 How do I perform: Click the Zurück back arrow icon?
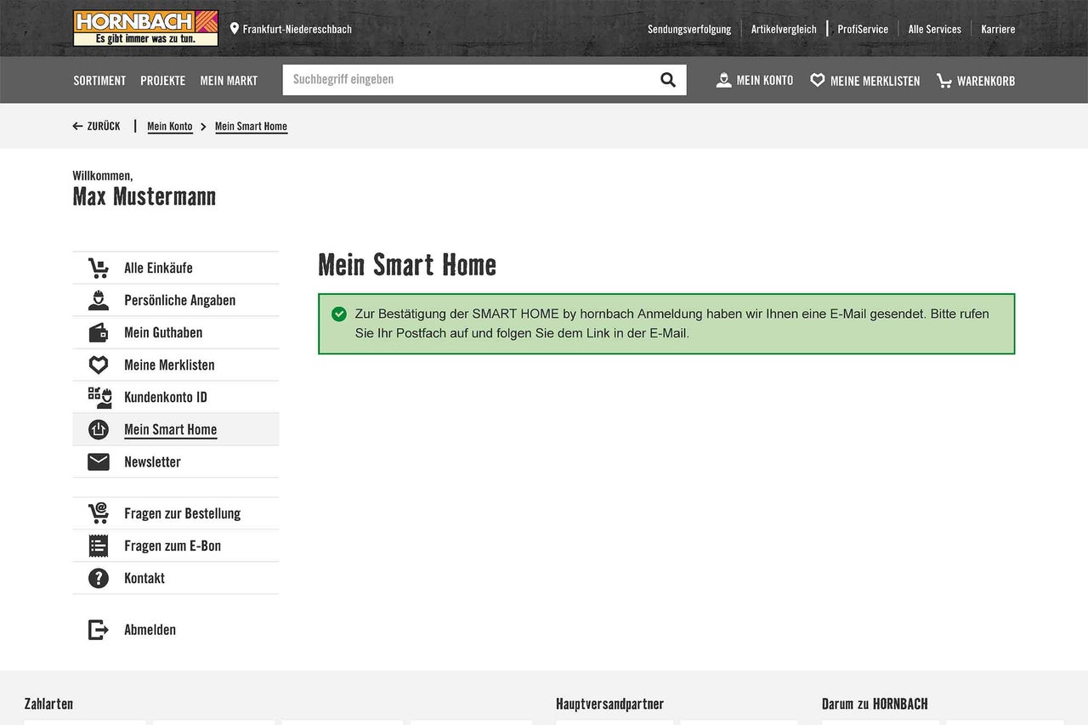[x=78, y=126]
